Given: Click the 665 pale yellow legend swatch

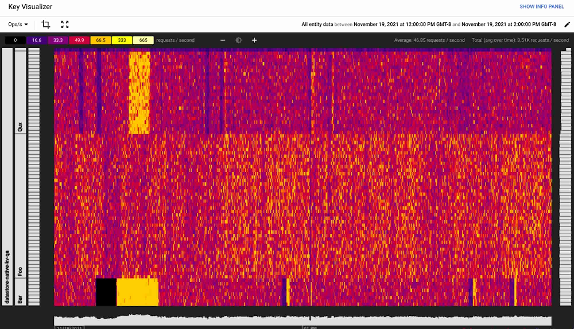Looking at the screenshot, I should point(143,40).
